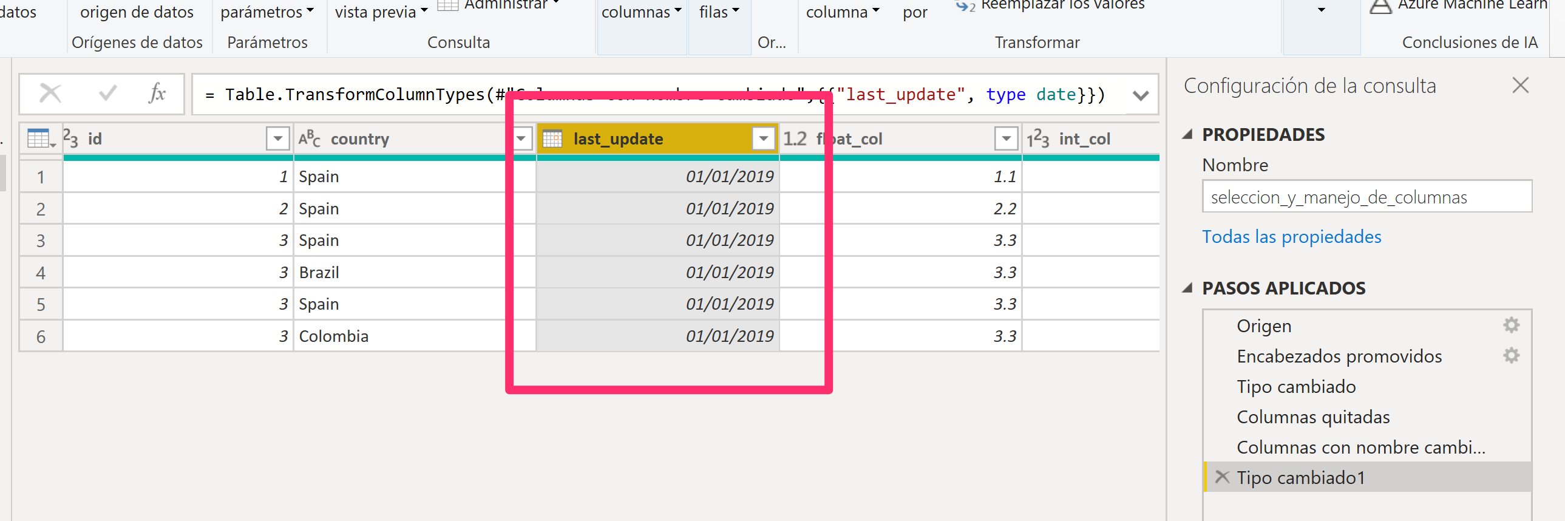Close the Configuración de la consulta panel
Screen dimensions: 1565x521
1520,85
